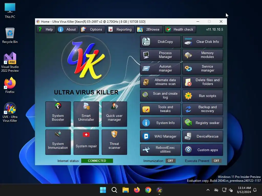Launch the Registry seeker
The image size is (262, 196).
(203, 123)
